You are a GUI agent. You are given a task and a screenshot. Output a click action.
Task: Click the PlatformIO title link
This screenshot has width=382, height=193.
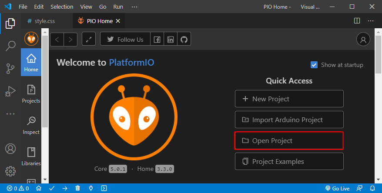click(x=131, y=63)
